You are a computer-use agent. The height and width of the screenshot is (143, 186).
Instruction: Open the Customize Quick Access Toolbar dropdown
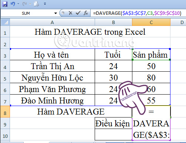pos(45,4)
